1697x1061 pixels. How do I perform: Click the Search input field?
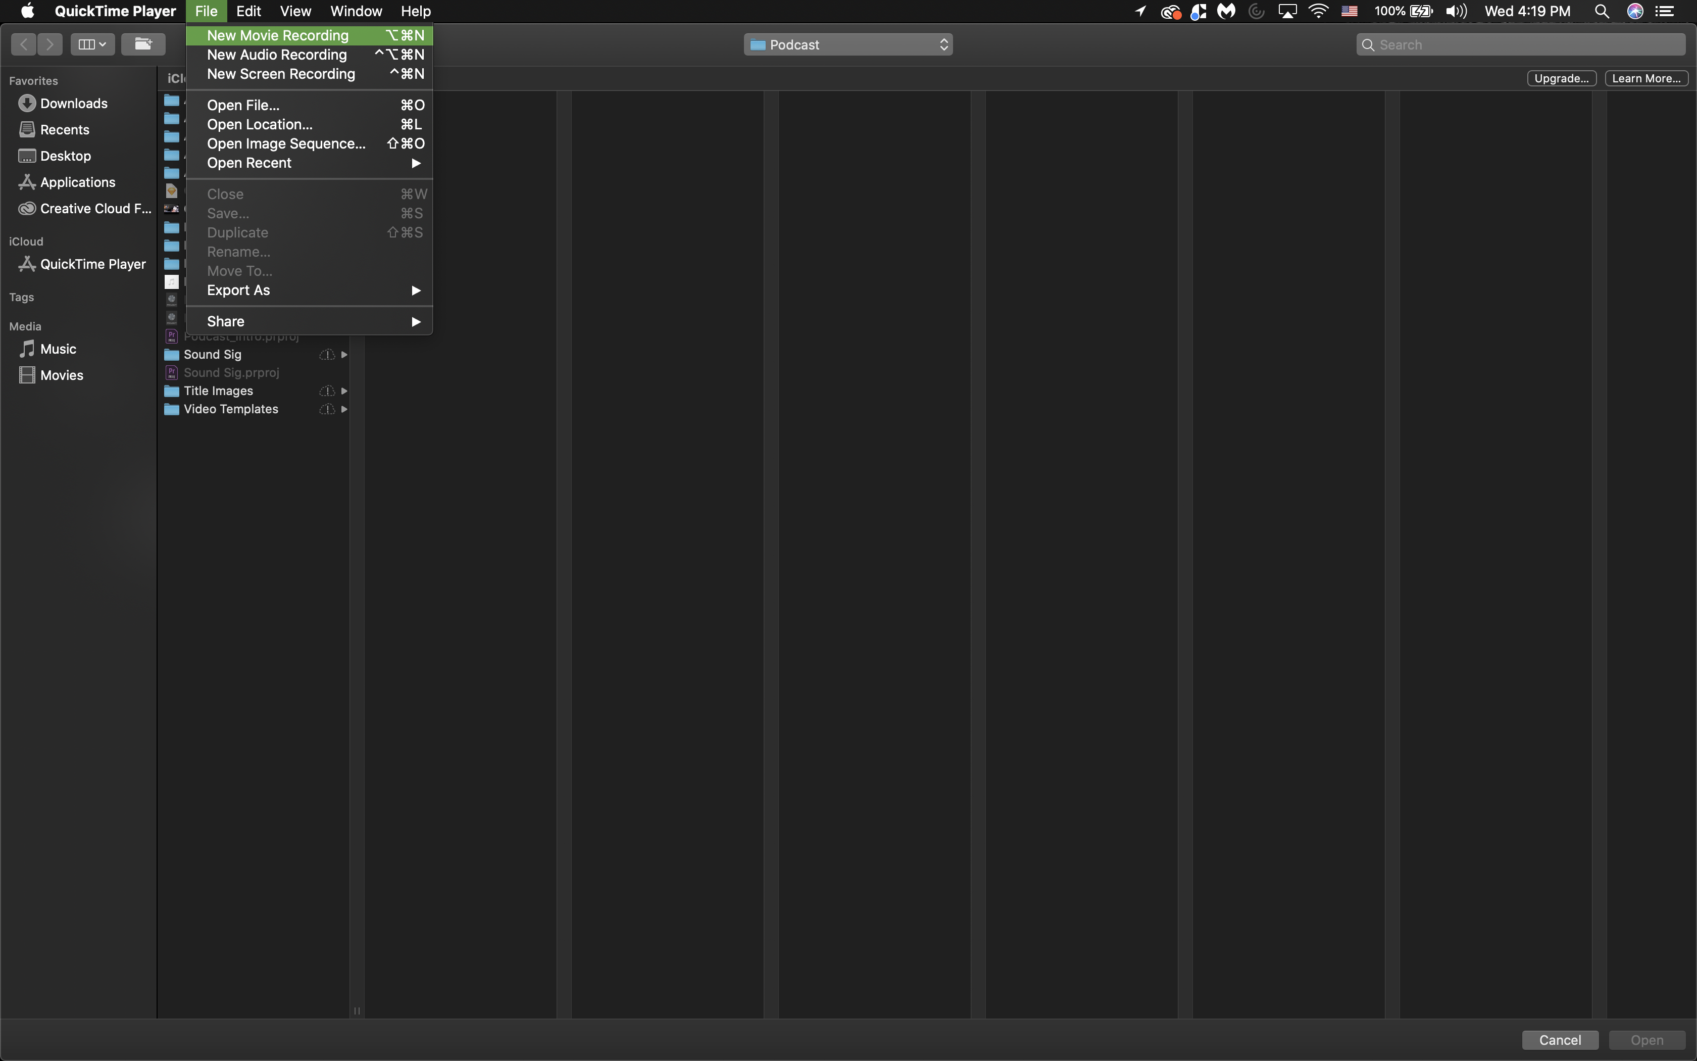[1529, 44]
